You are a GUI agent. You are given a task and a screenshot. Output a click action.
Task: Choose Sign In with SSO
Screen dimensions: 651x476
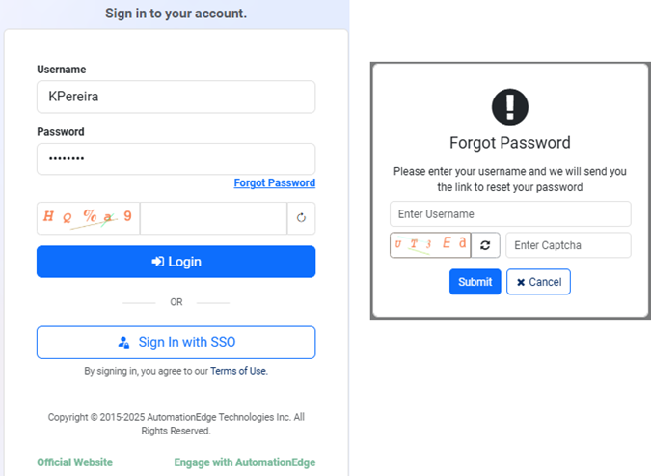pos(176,342)
